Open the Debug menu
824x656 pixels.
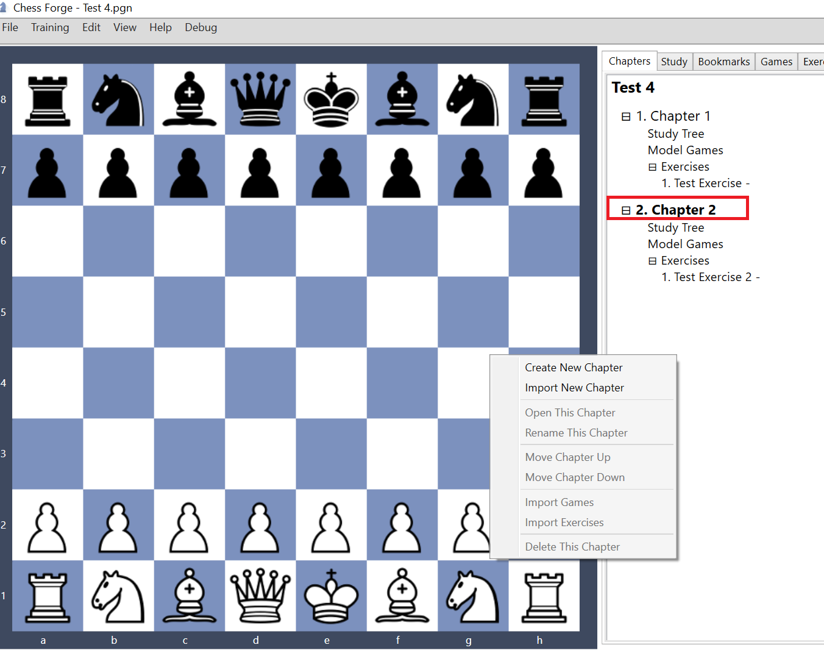[x=201, y=27]
